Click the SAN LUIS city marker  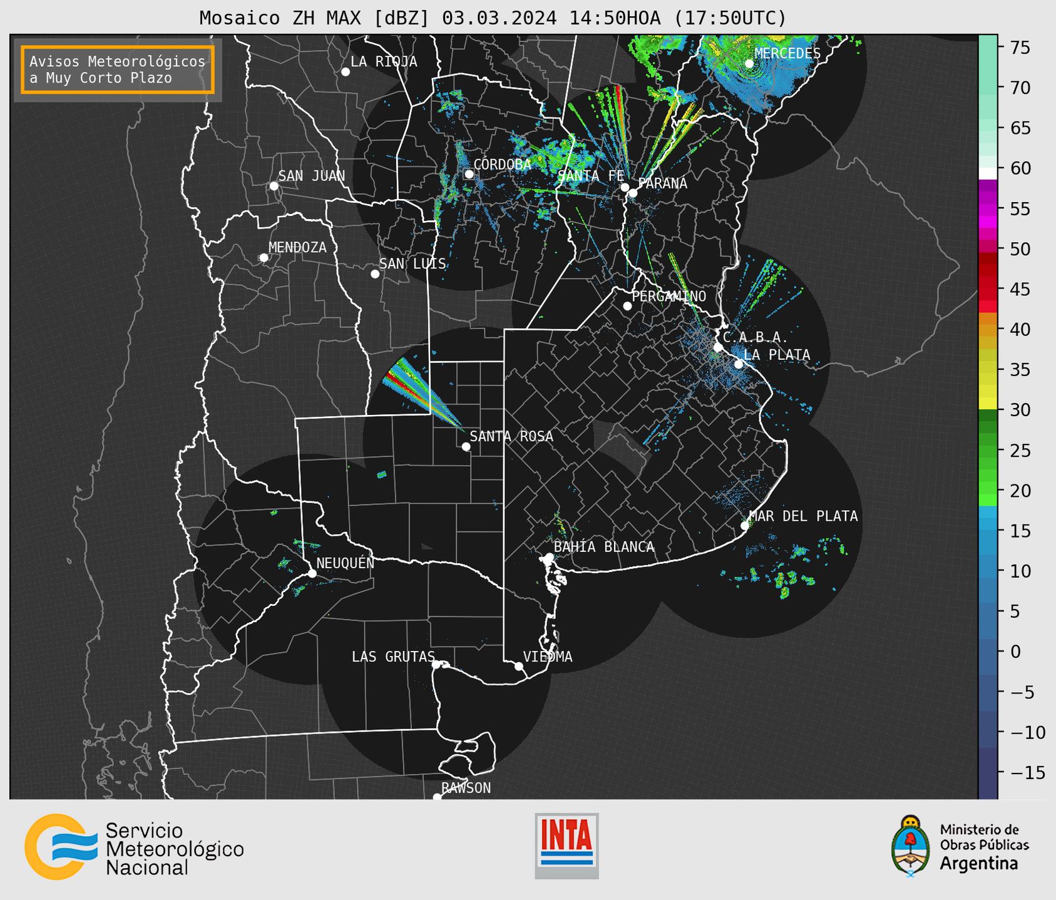375,274
